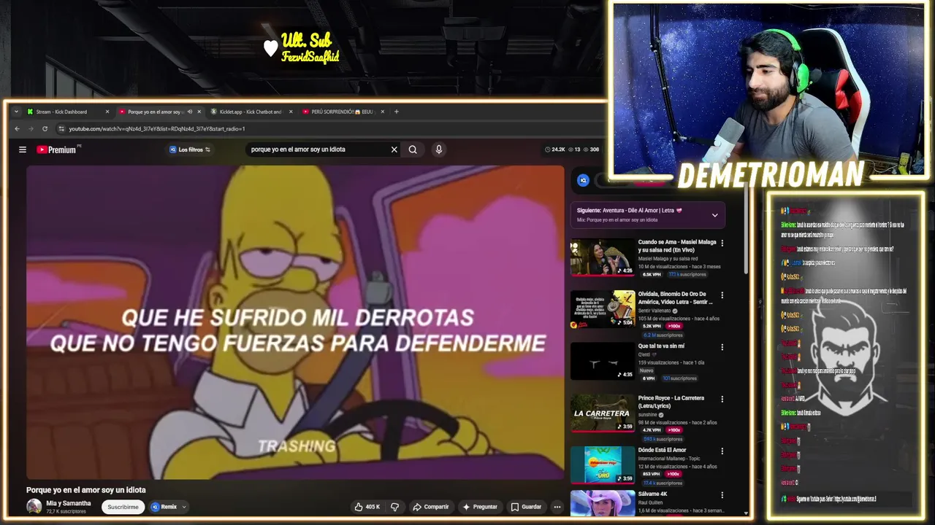The width and height of the screenshot is (935, 525).
Task: Go to the YouTube Premium home logo
Action: click(x=57, y=149)
